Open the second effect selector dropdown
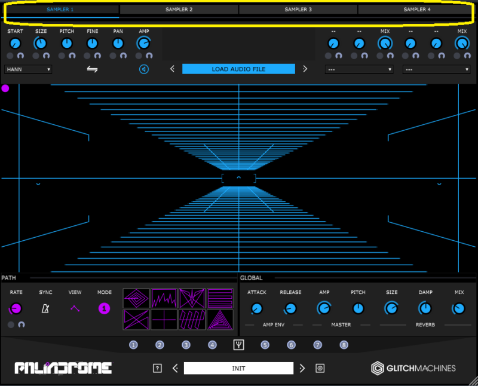 point(436,69)
